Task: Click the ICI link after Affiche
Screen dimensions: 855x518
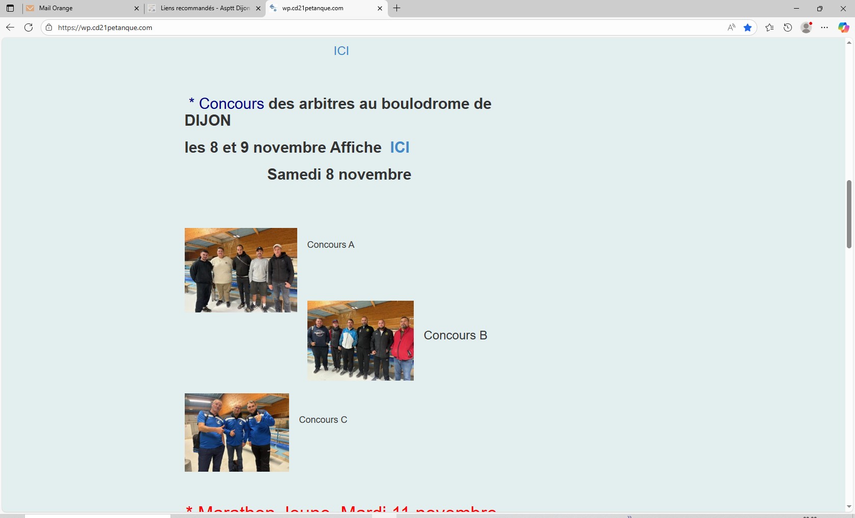Action: click(400, 148)
